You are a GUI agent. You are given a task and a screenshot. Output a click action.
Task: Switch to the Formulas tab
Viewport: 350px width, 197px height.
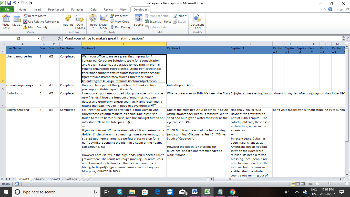click(x=77, y=9)
